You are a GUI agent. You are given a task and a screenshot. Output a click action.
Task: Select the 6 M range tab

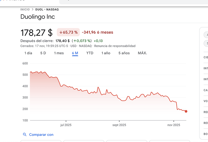[75, 53]
